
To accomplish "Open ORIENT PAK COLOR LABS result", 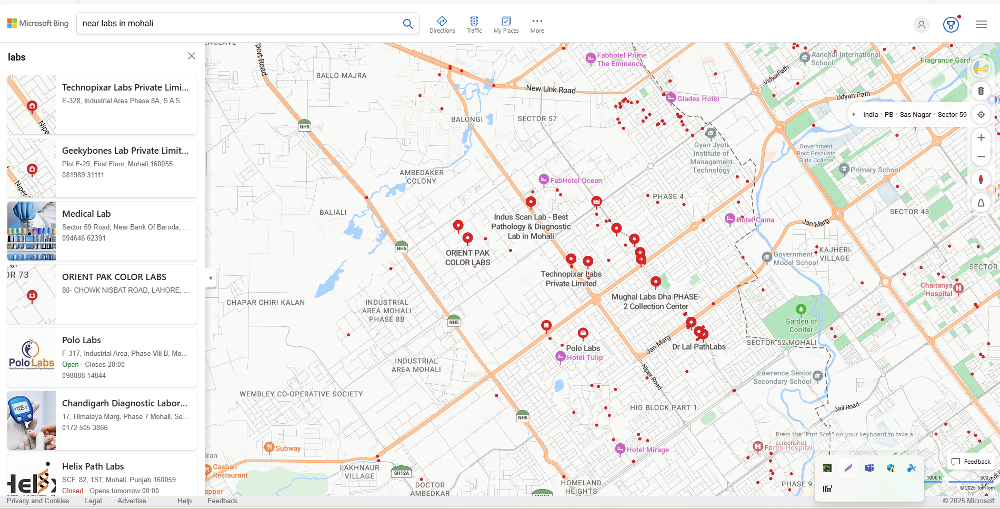I will (x=102, y=294).
